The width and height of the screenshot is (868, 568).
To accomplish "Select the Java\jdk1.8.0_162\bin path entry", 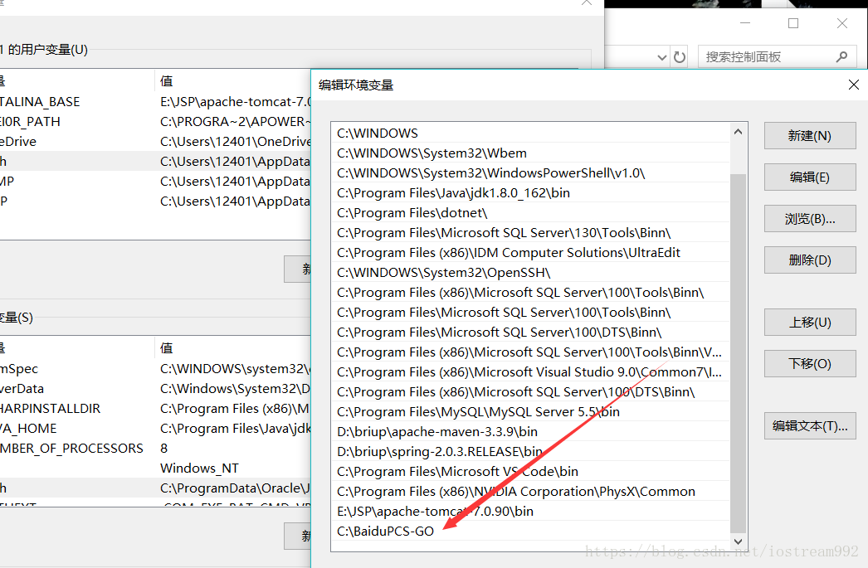I will point(531,193).
